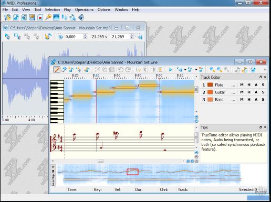
Task: Open the Selection menu
Action: (x=53, y=9)
